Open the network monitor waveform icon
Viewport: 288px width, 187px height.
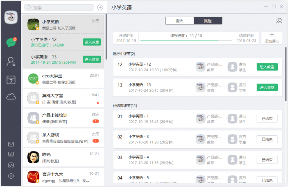coord(11,165)
